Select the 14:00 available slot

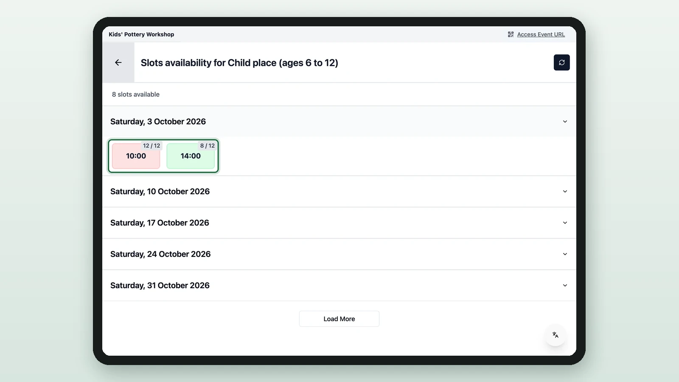[191, 156]
